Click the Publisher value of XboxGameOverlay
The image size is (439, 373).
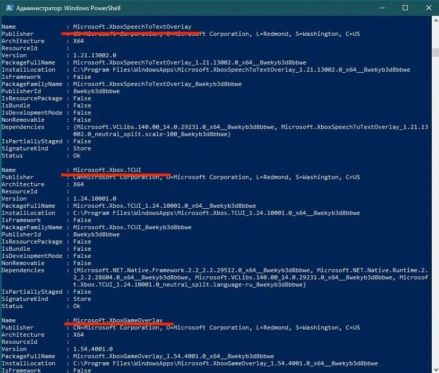pos(216,327)
